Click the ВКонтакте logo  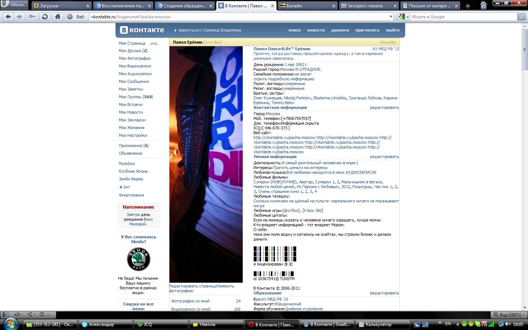click(142, 30)
